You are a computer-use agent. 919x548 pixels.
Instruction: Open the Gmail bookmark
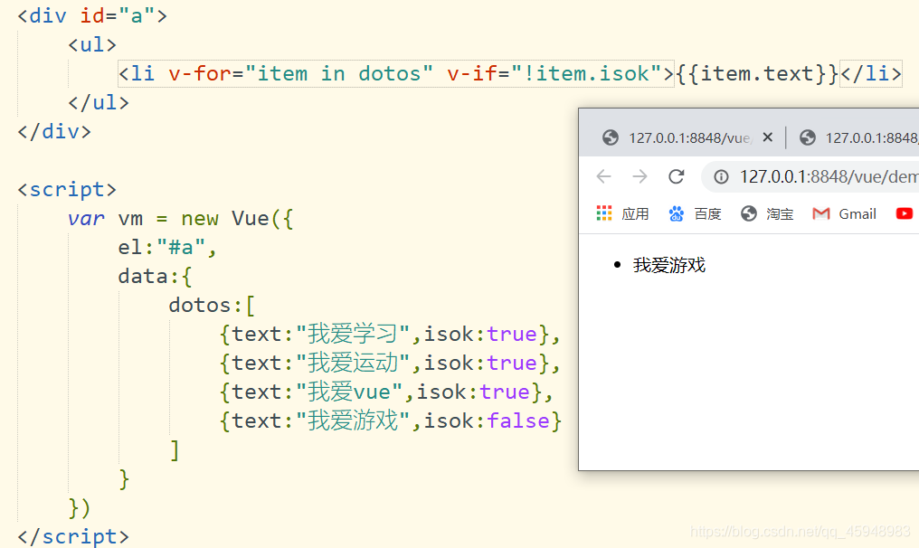[844, 214]
